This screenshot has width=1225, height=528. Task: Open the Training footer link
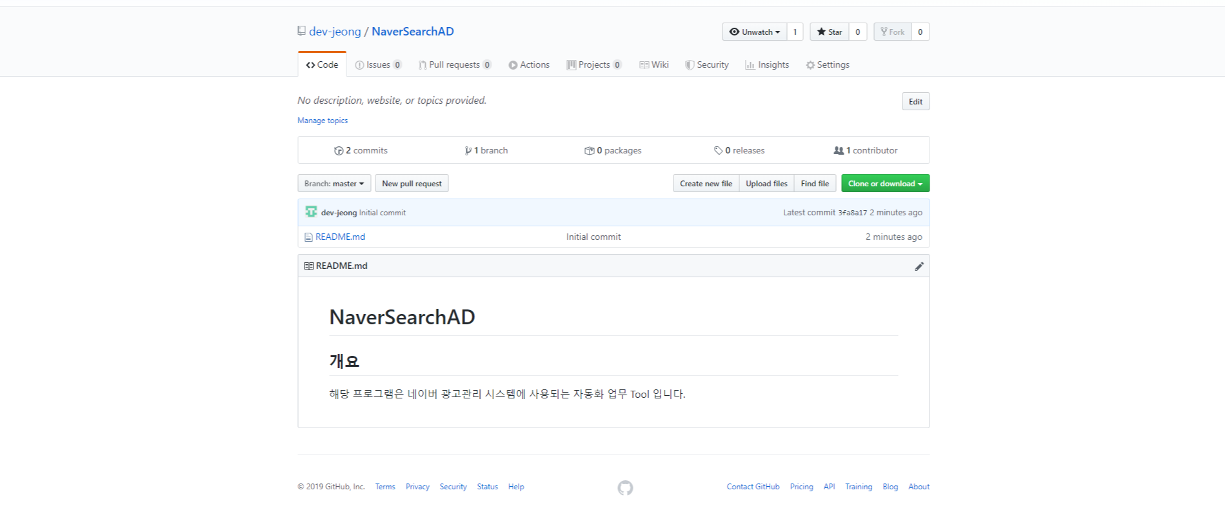coord(859,487)
